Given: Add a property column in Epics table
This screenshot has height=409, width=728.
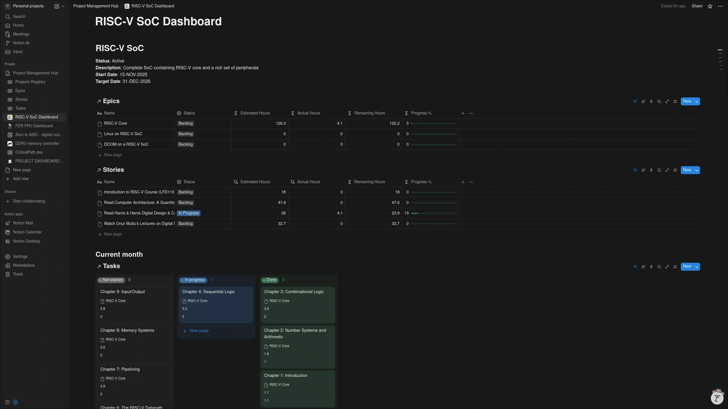Looking at the screenshot, I should (x=463, y=113).
